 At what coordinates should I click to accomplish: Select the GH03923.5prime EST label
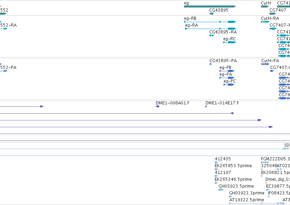(x=236, y=186)
